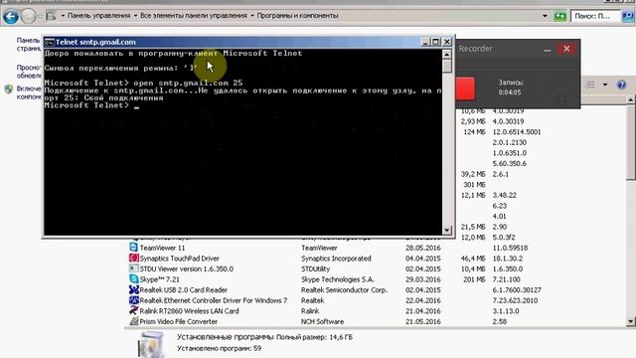Viewport: 636px width, 358px height.
Task: Click the Realtek Ethernet Controller Driver icon
Action: [x=133, y=300]
